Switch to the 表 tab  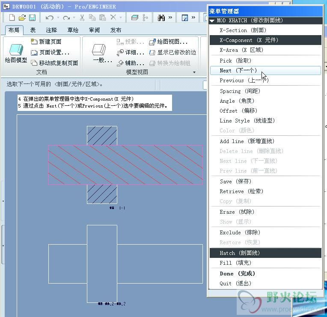pos(33,30)
